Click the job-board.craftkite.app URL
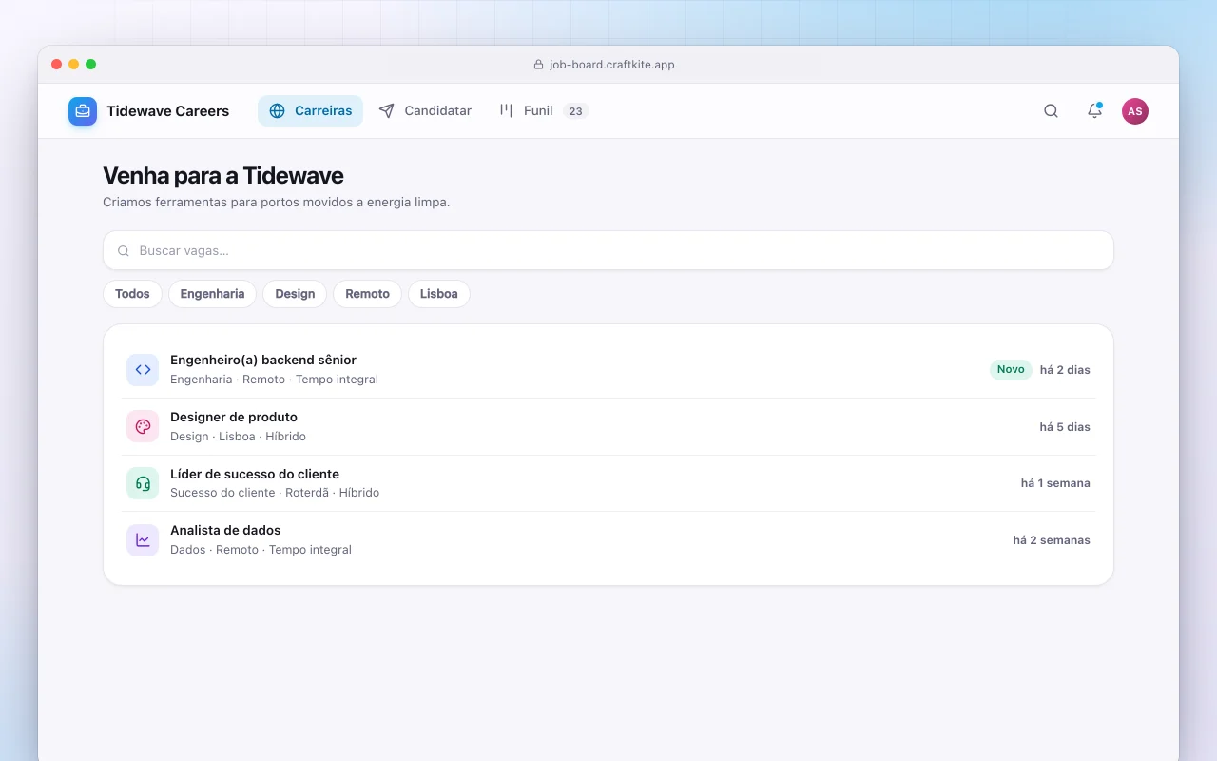1217x761 pixels. (x=611, y=65)
